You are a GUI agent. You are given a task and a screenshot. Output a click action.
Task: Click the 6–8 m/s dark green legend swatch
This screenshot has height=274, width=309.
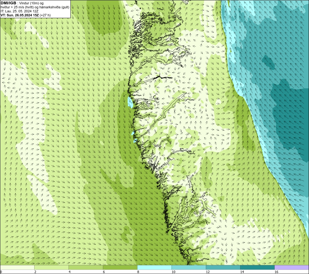[x=120, y=267]
